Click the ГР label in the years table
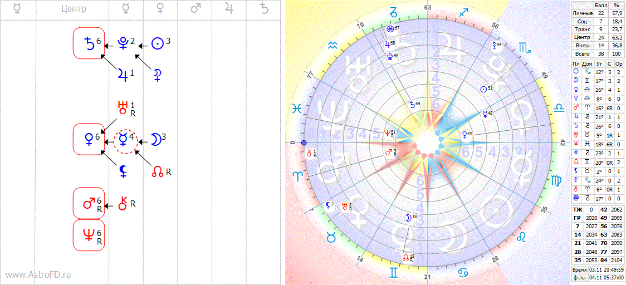 [578, 218]
